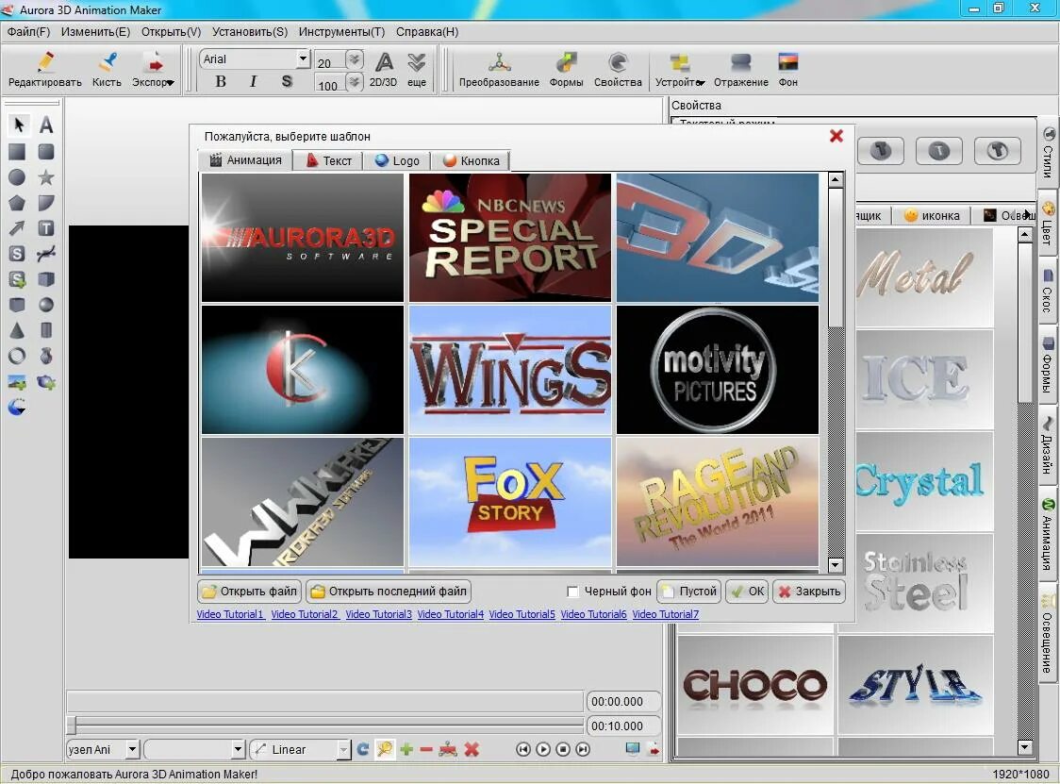
Task: Expand еще more options
Action: (417, 70)
